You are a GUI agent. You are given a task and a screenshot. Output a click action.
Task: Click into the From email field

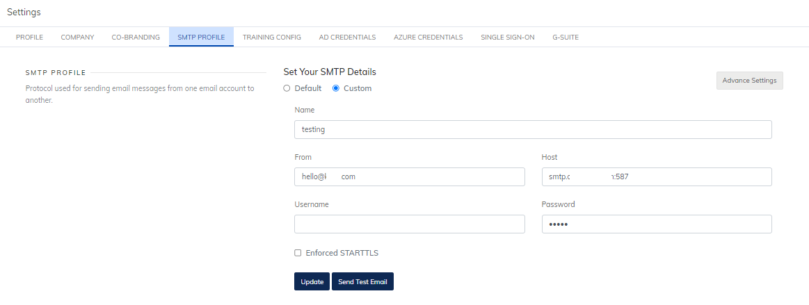(410, 176)
